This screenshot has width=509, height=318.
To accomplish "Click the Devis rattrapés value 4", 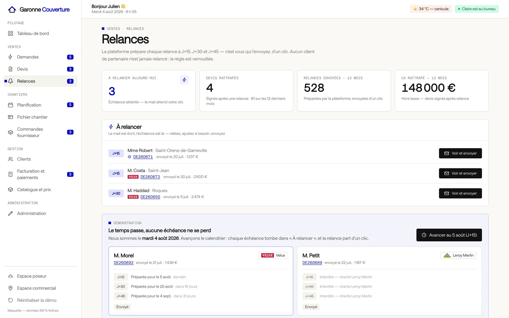I will [x=210, y=88].
